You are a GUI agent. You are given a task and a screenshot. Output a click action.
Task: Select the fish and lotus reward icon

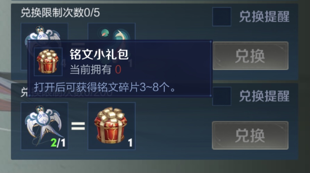[111, 32]
